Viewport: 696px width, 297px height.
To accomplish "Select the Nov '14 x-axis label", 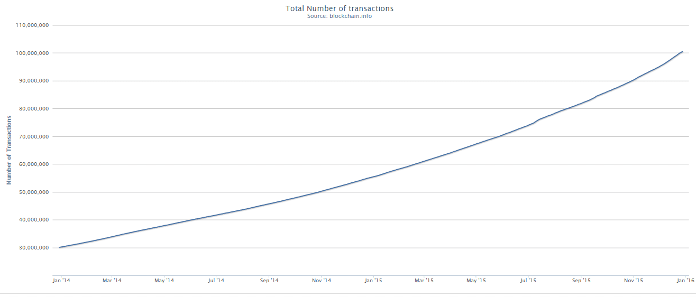I will tap(321, 280).
